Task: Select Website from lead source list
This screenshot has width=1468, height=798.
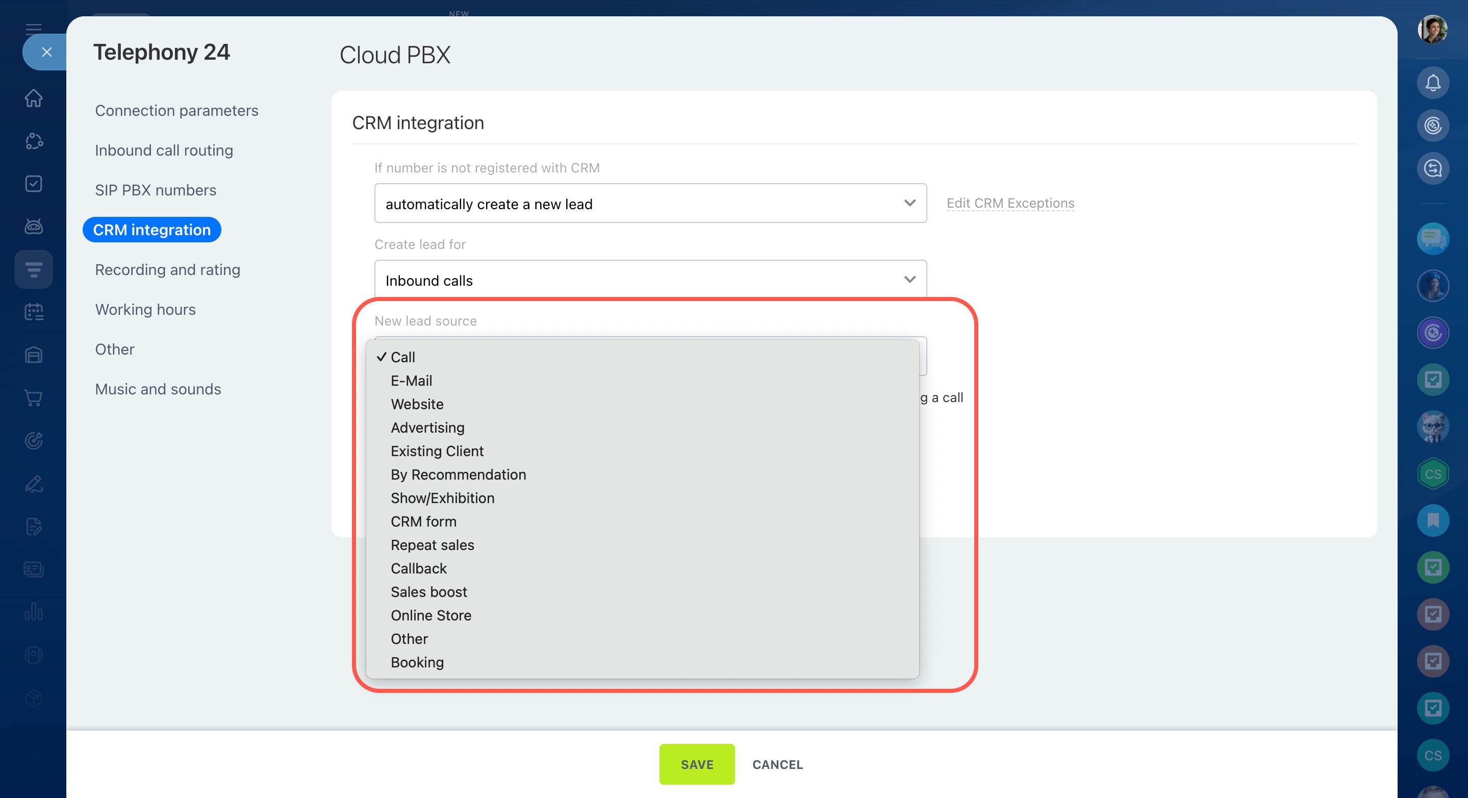Action: pos(417,404)
